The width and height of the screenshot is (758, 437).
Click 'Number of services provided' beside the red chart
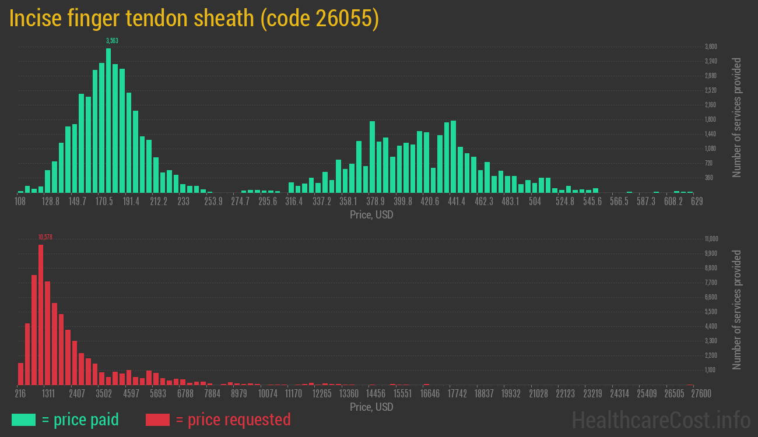coord(737,310)
